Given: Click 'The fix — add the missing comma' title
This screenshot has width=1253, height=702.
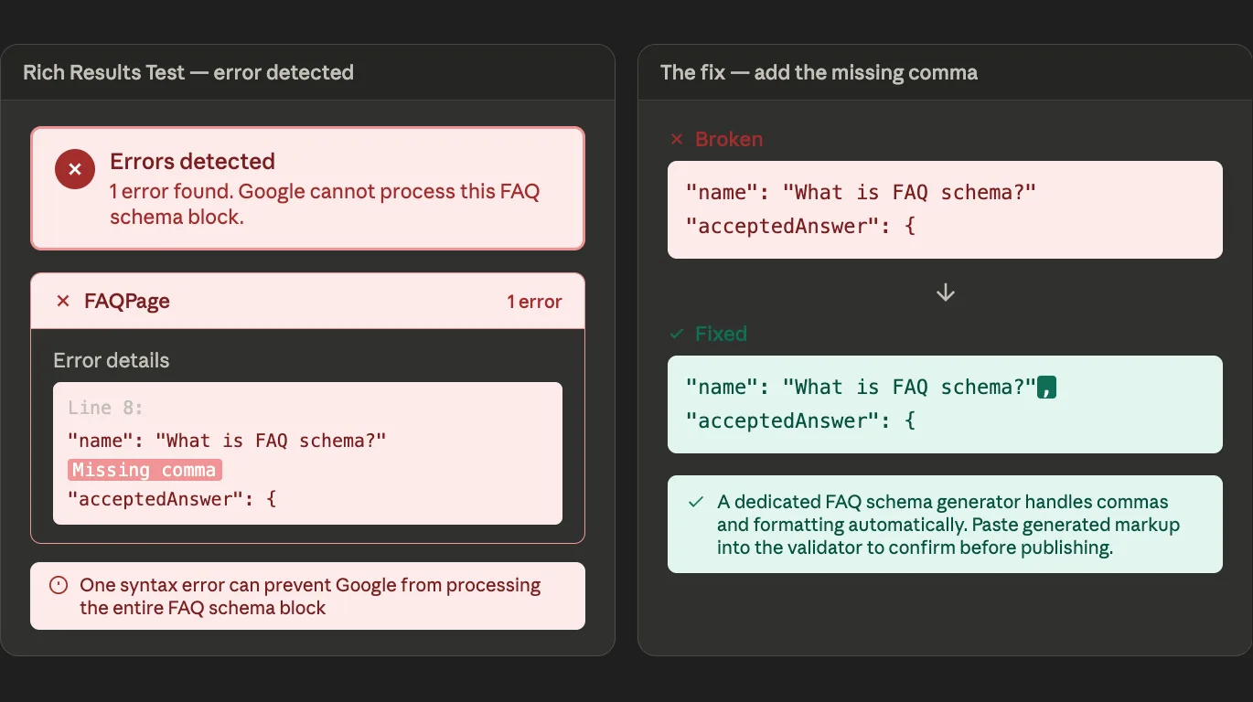Looking at the screenshot, I should (x=819, y=72).
